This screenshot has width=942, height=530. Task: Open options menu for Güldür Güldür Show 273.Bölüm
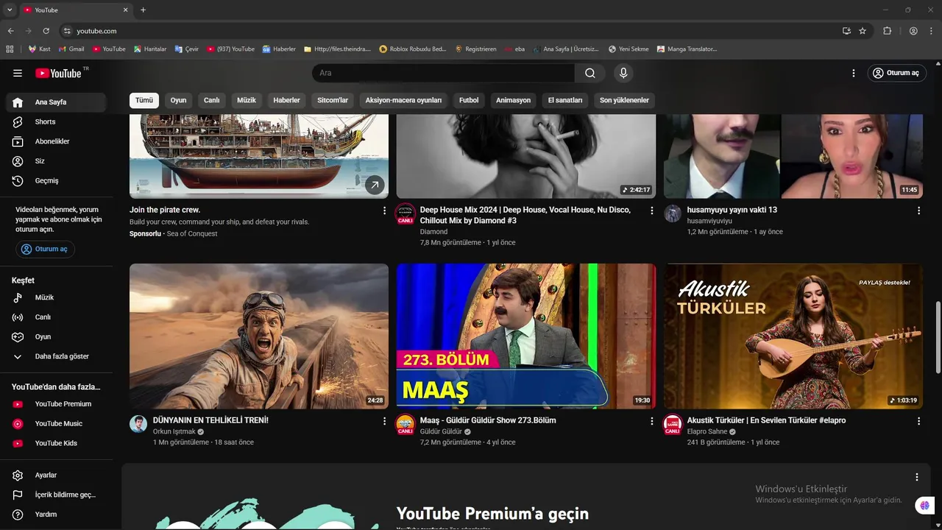pyautogui.click(x=651, y=421)
